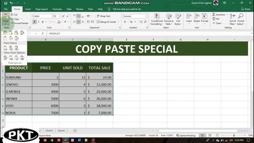Open the Number Format dropdown (General)
This screenshot has width=254, height=143.
(146, 16)
